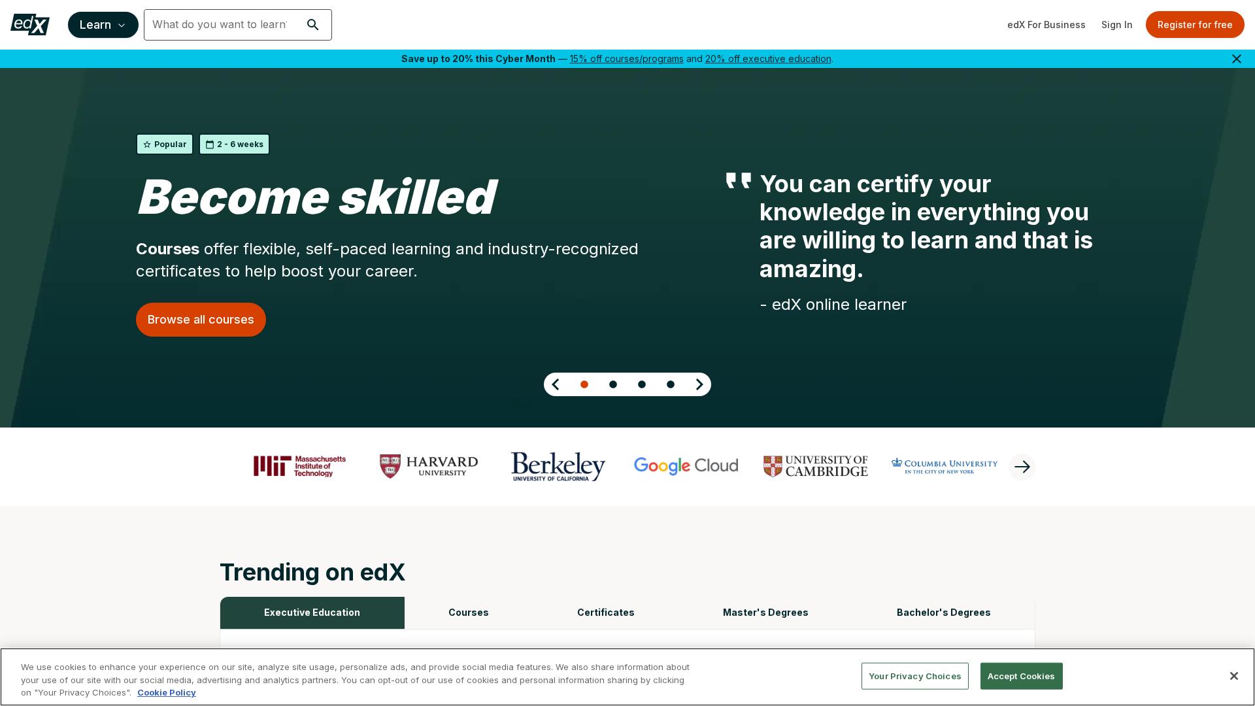Open the Berkeley partner logo
Viewport: 1255px width, 706px height.
(558, 466)
